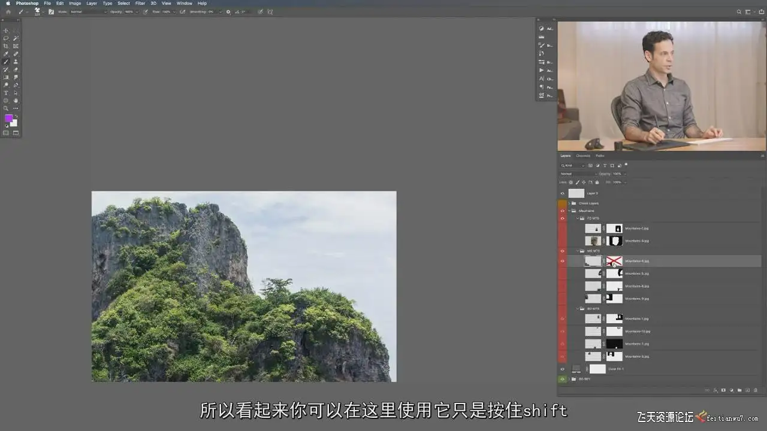This screenshot has width=767, height=431.
Task: Select the Eyedropper tool
Action: click(x=6, y=54)
